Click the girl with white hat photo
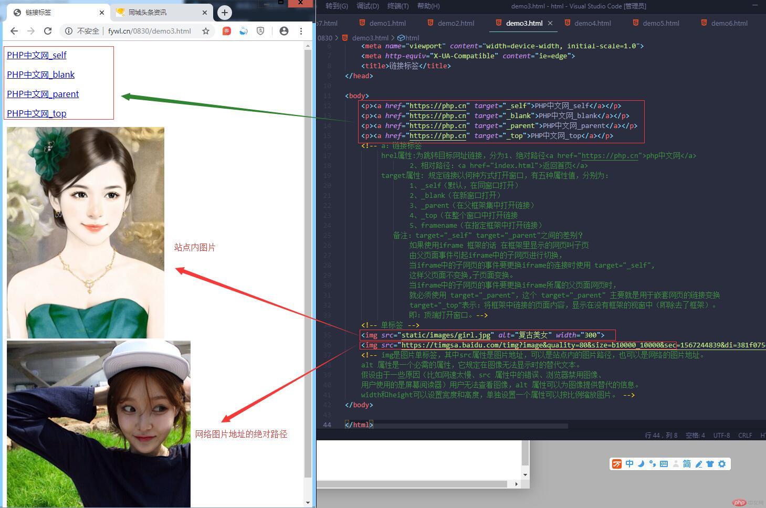 coord(99,424)
